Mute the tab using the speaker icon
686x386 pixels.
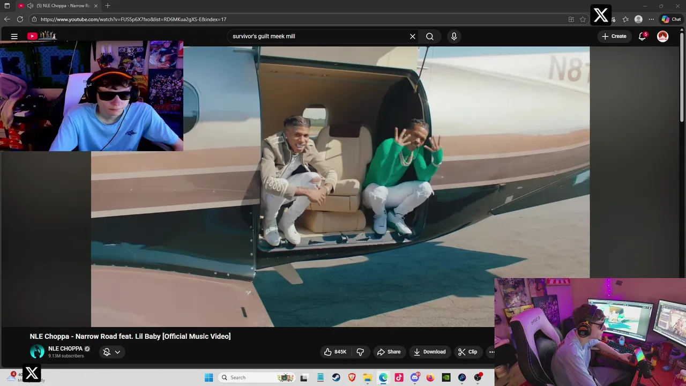pos(30,5)
